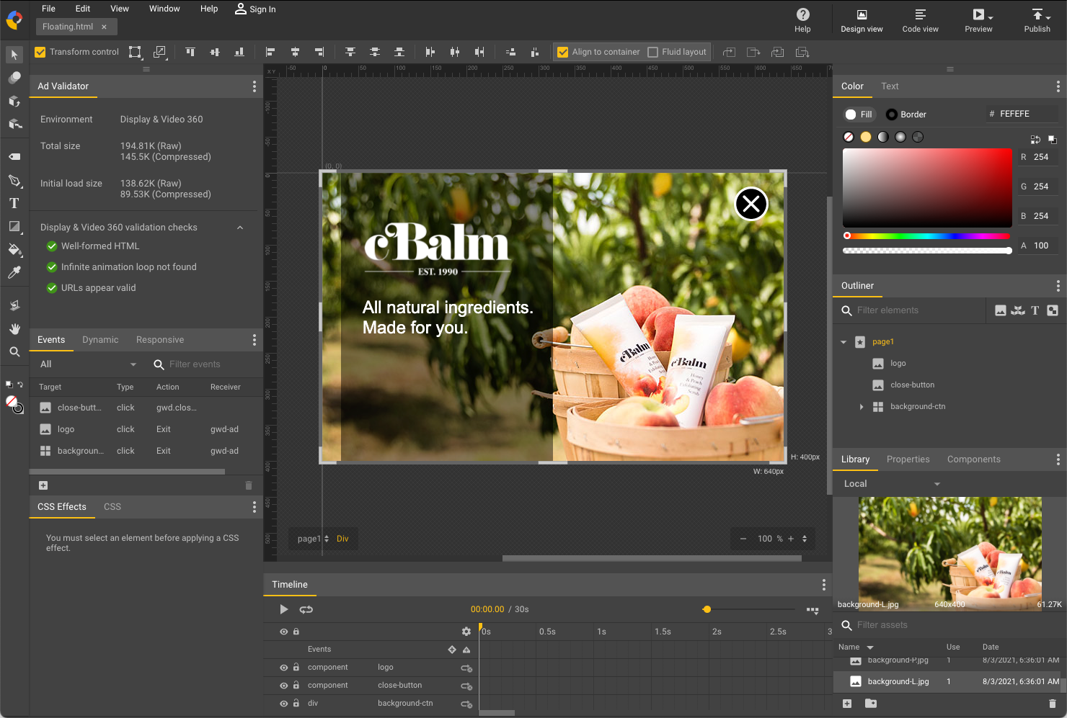Expand background-ctn in the Outliner
This screenshot has width=1067, height=718.
(862, 406)
